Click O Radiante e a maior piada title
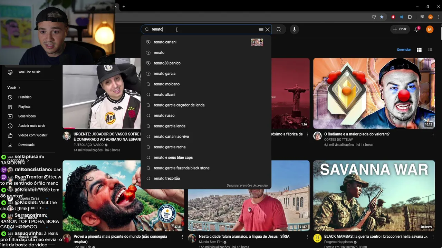 [x=357, y=134]
